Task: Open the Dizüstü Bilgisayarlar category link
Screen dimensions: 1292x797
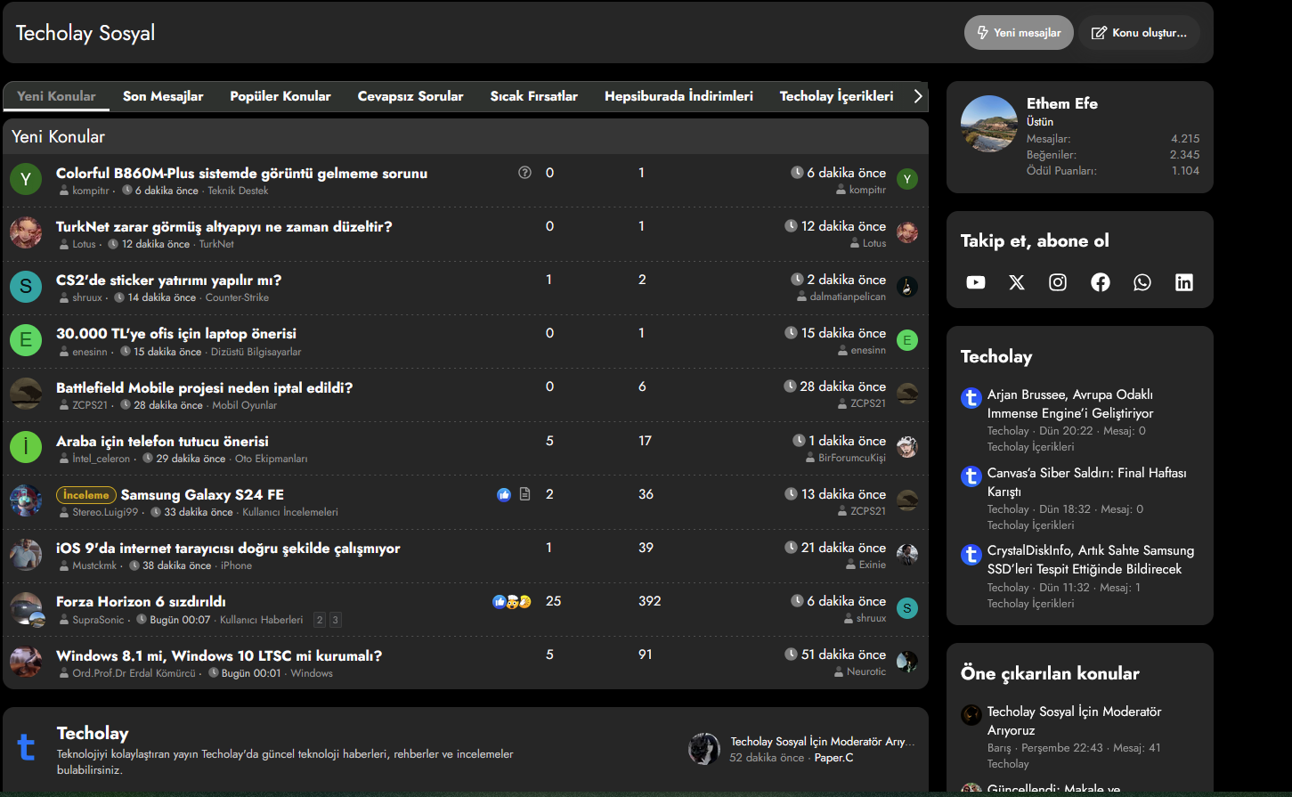Action: tap(256, 352)
